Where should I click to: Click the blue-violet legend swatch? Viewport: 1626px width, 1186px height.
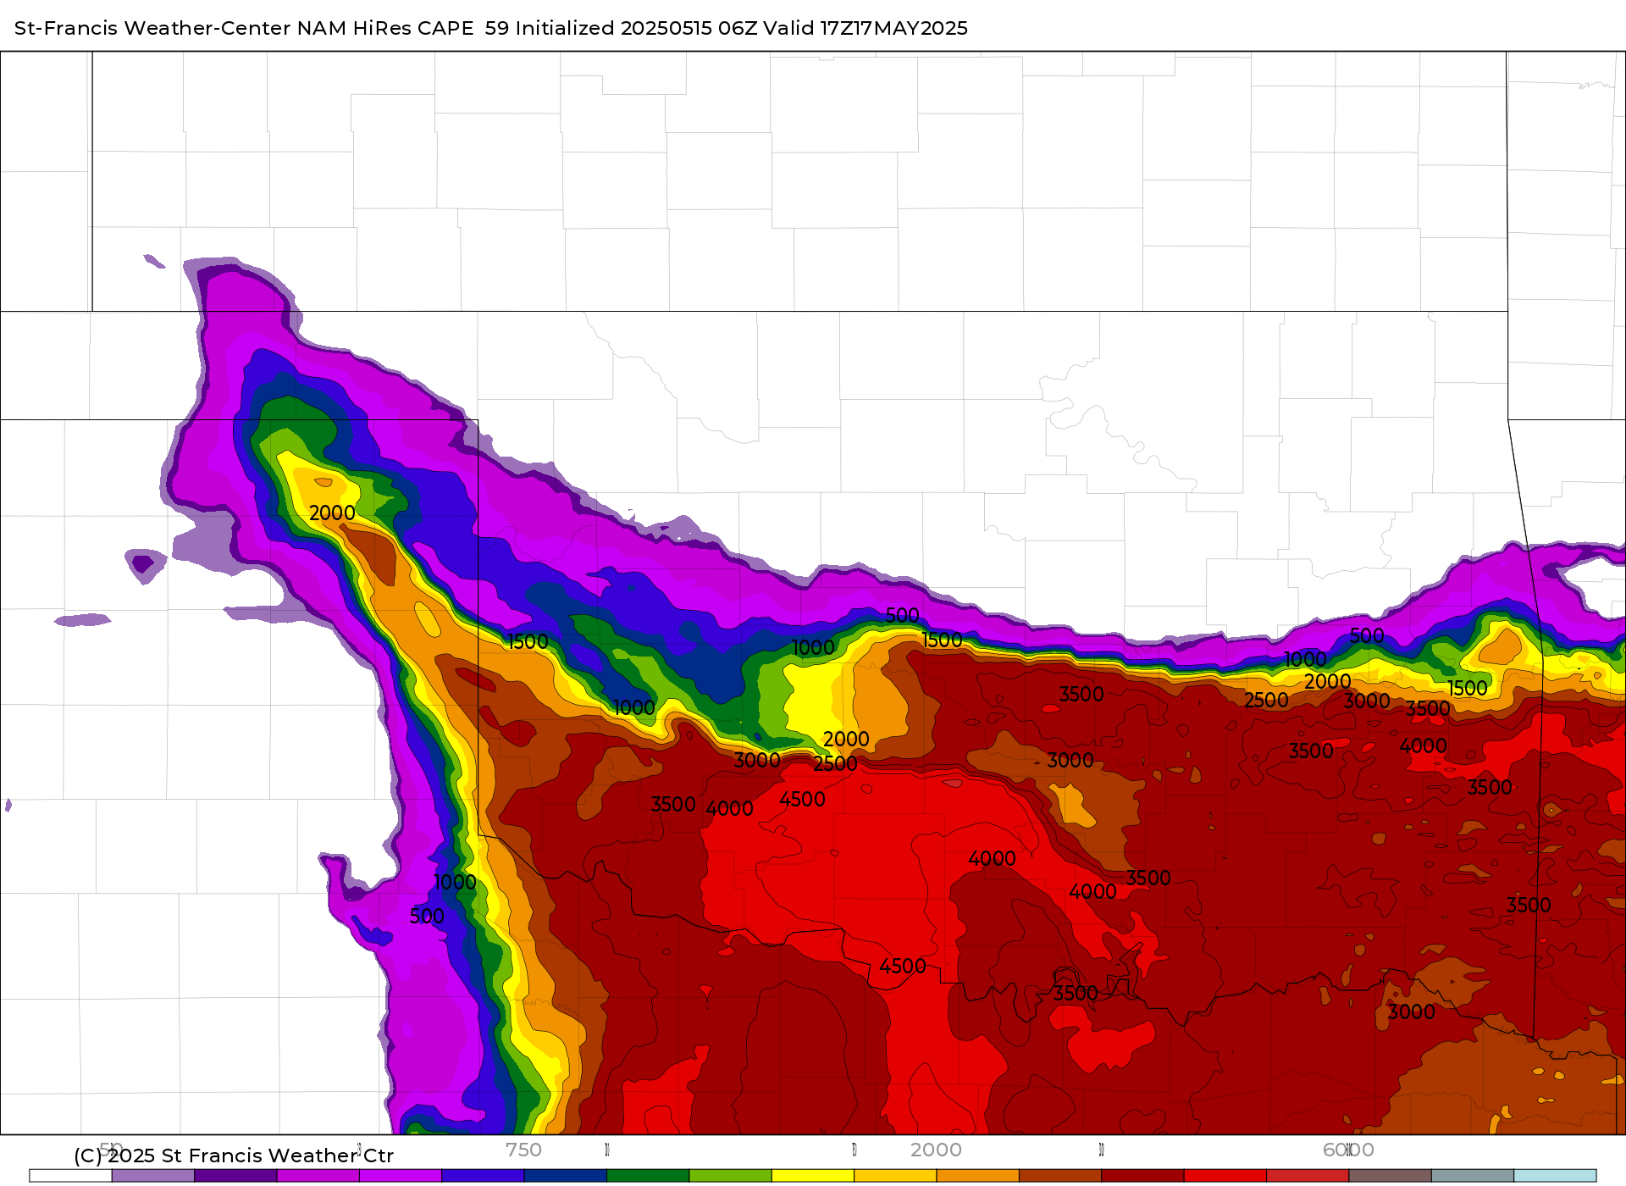[x=483, y=1176]
